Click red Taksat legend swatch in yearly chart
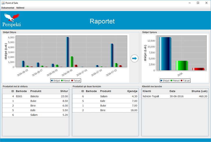211x142 pixels. point(182,80)
